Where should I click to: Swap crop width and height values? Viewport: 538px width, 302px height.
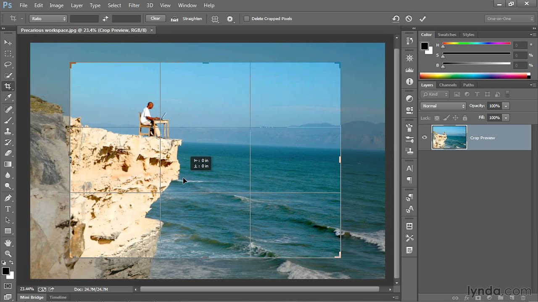point(105,18)
